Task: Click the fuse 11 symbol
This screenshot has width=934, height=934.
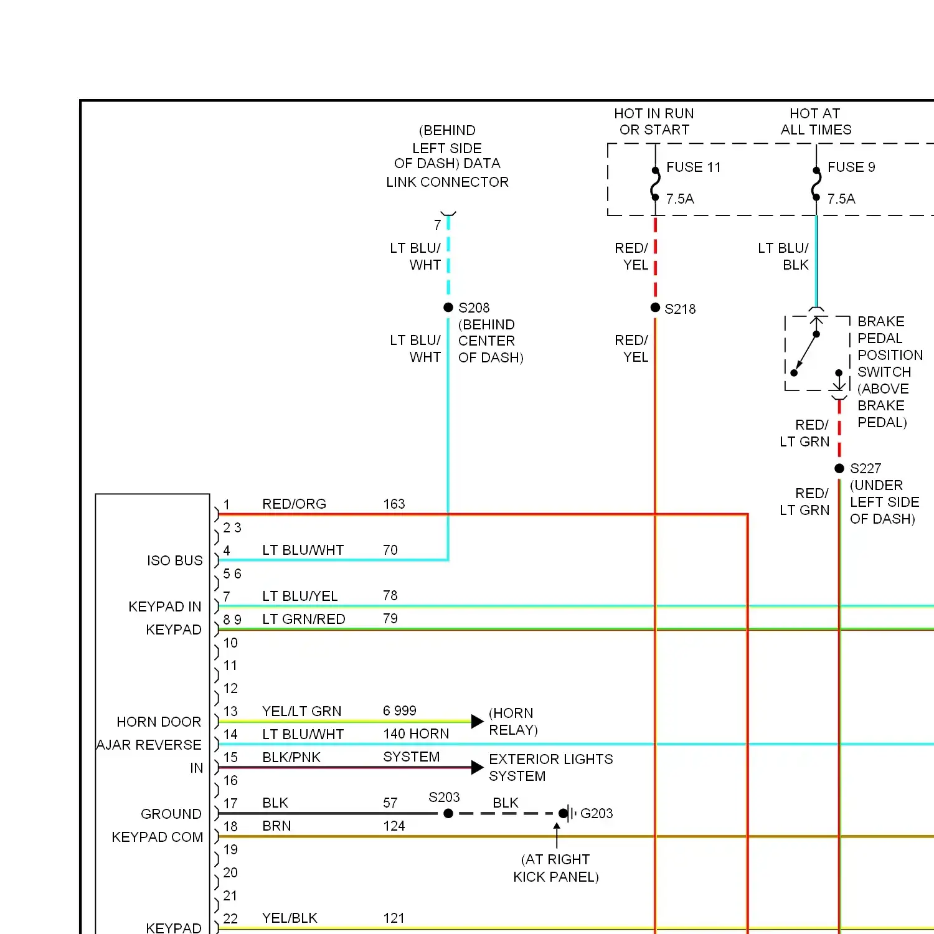Action: (655, 183)
